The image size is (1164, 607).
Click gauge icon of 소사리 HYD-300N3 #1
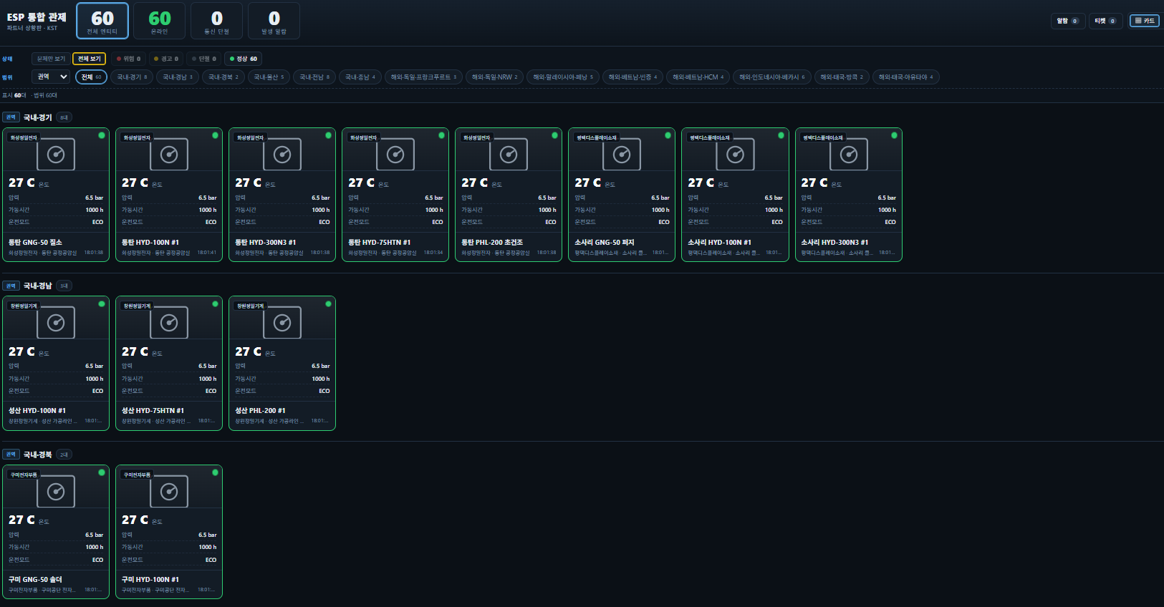coord(849,154)
